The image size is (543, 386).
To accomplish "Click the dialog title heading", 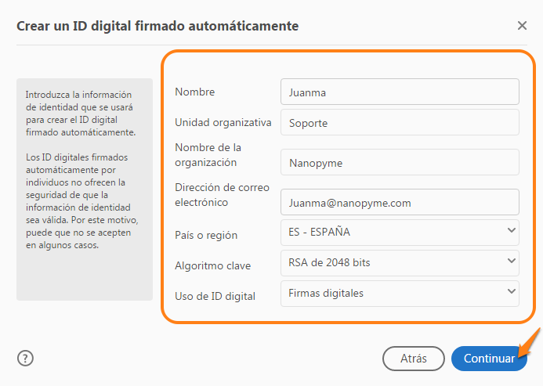I will (157, 26).
